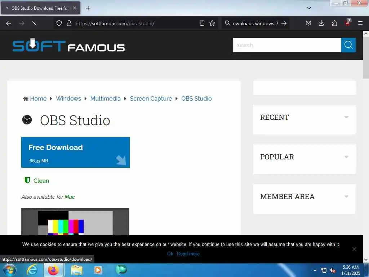Toggle reader view in address bar
This screenshot has height=277, width=369.
202,23
